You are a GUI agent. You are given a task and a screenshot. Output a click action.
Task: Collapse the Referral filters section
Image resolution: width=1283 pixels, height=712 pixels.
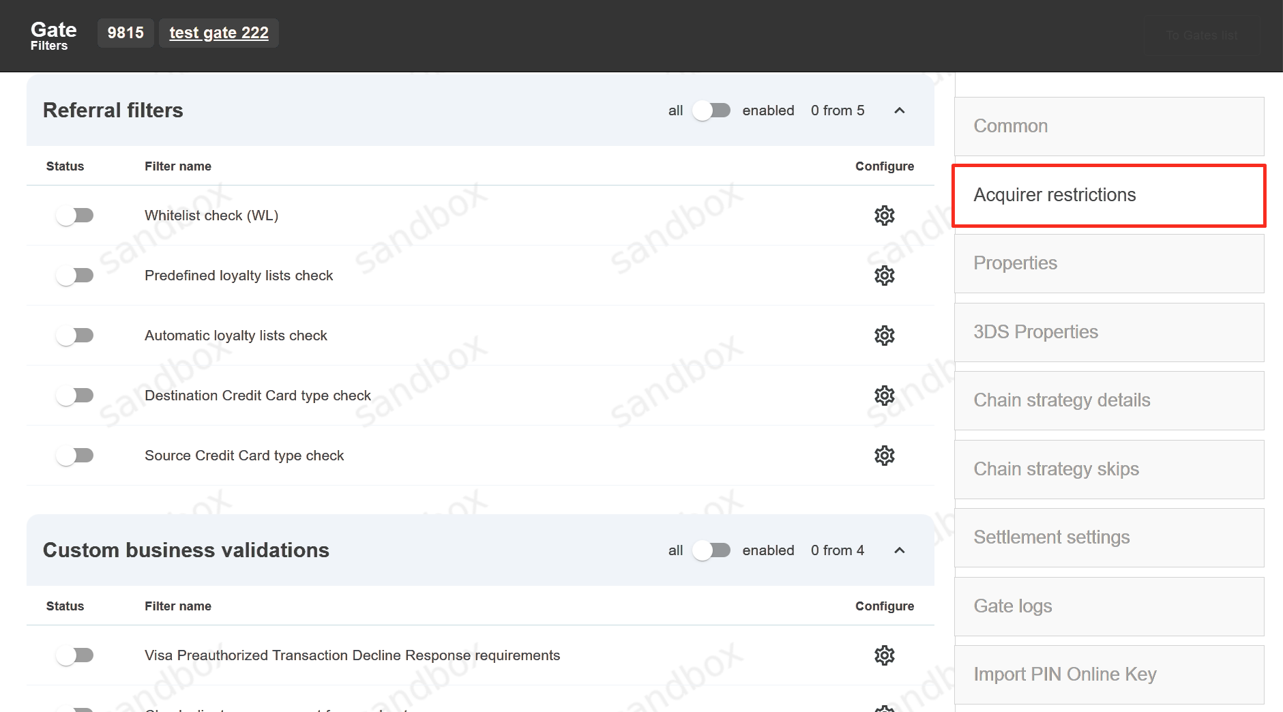pos(899,110)
